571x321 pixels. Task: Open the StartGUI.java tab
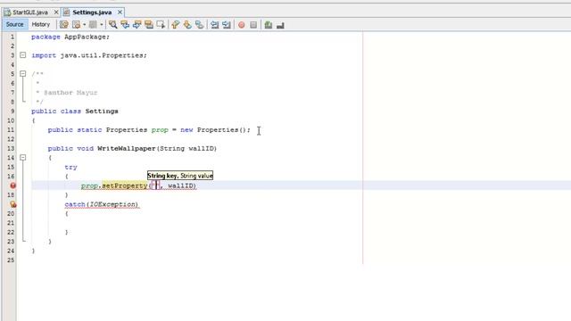[x=29, y=12]
